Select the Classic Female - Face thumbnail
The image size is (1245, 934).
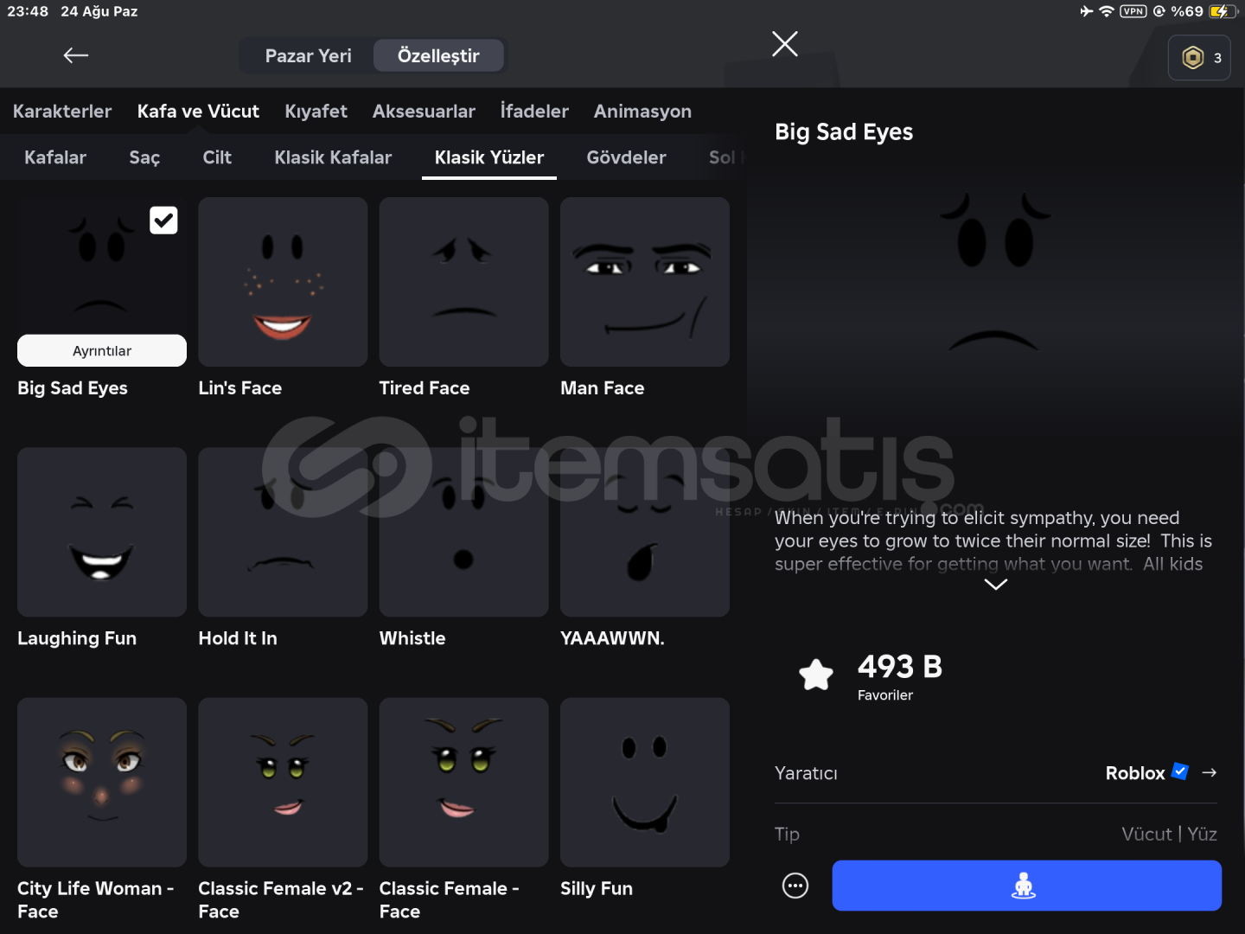[463, 783]
